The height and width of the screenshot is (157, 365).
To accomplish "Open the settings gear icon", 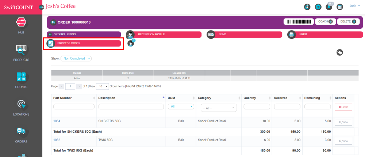I will (318, 7).
